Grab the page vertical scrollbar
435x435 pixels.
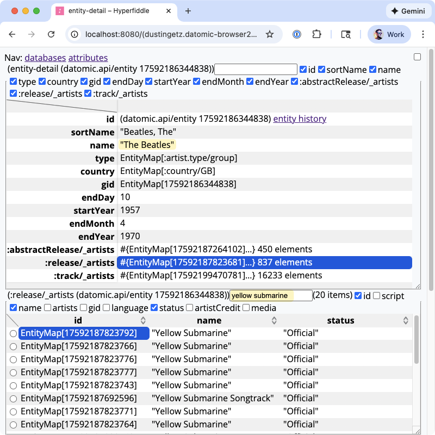pos(431,170)
